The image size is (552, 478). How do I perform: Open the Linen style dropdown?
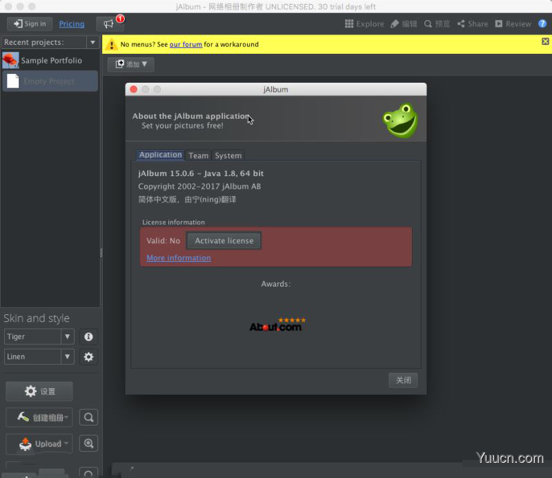(39, 356)
